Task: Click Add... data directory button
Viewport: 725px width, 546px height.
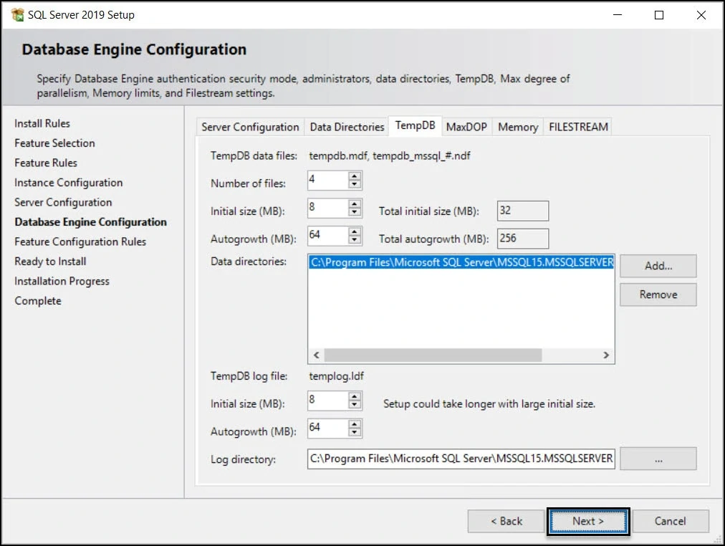Action: [x=658, y=266]
